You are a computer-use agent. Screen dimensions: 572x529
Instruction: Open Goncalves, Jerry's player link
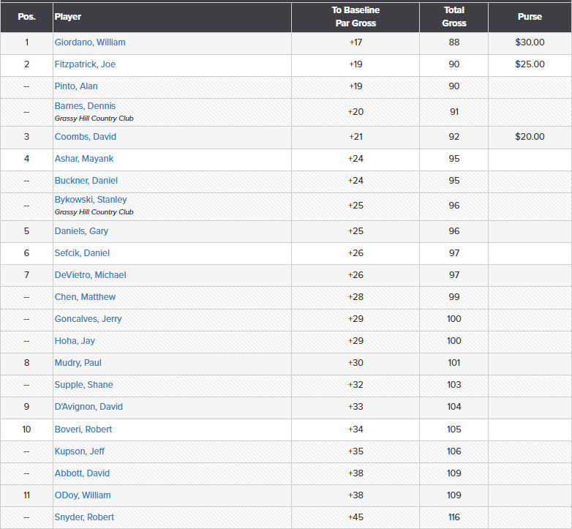point(88,319)
